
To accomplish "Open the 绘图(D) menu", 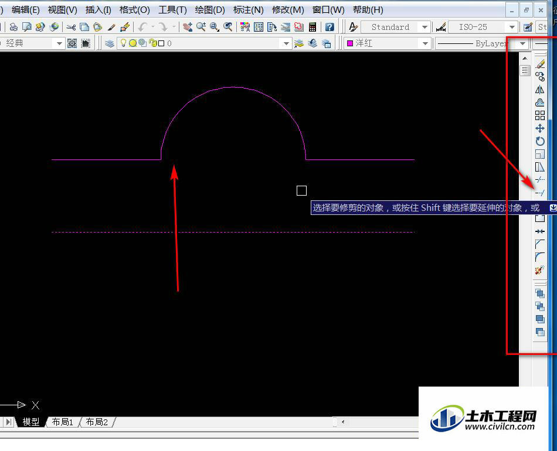I will (210, 10).
